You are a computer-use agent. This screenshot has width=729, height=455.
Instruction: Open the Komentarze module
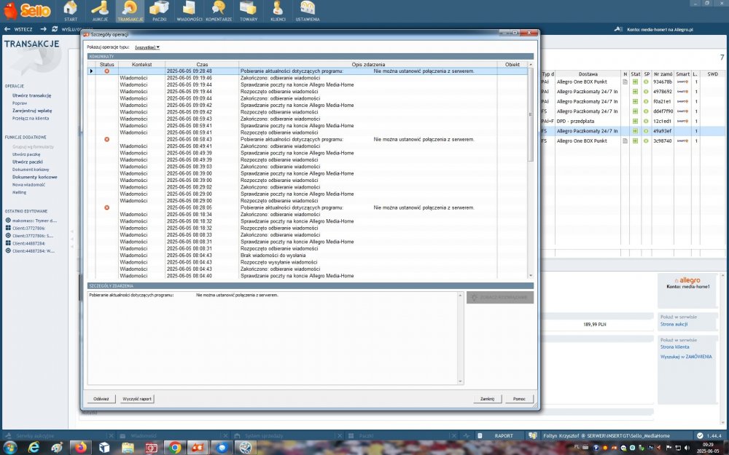[218, 10]
